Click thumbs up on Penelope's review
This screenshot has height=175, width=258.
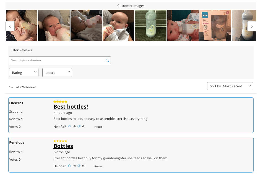pyautogui.click(x=69, y=166)
